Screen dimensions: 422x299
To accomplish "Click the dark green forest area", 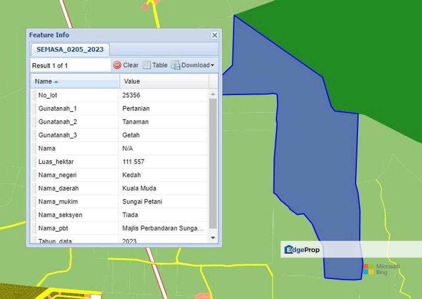I will pyautogui.click(x=363, y=54).
